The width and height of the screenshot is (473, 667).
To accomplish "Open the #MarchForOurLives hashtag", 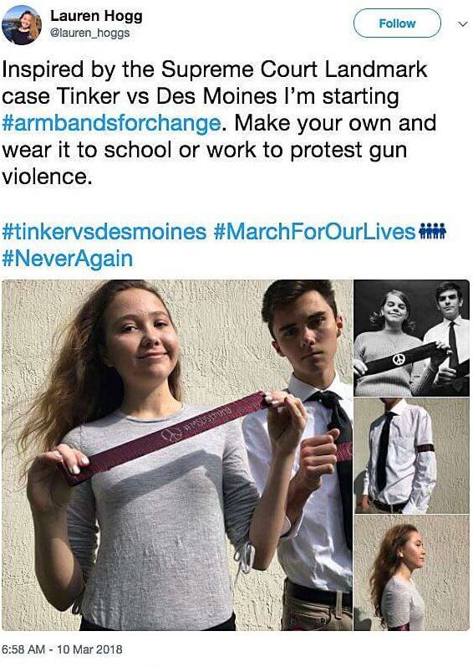I will coord(314,232).
